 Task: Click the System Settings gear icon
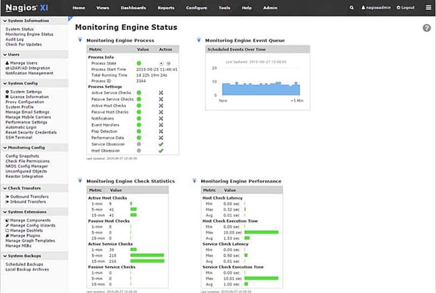click(x=7, y=91)
